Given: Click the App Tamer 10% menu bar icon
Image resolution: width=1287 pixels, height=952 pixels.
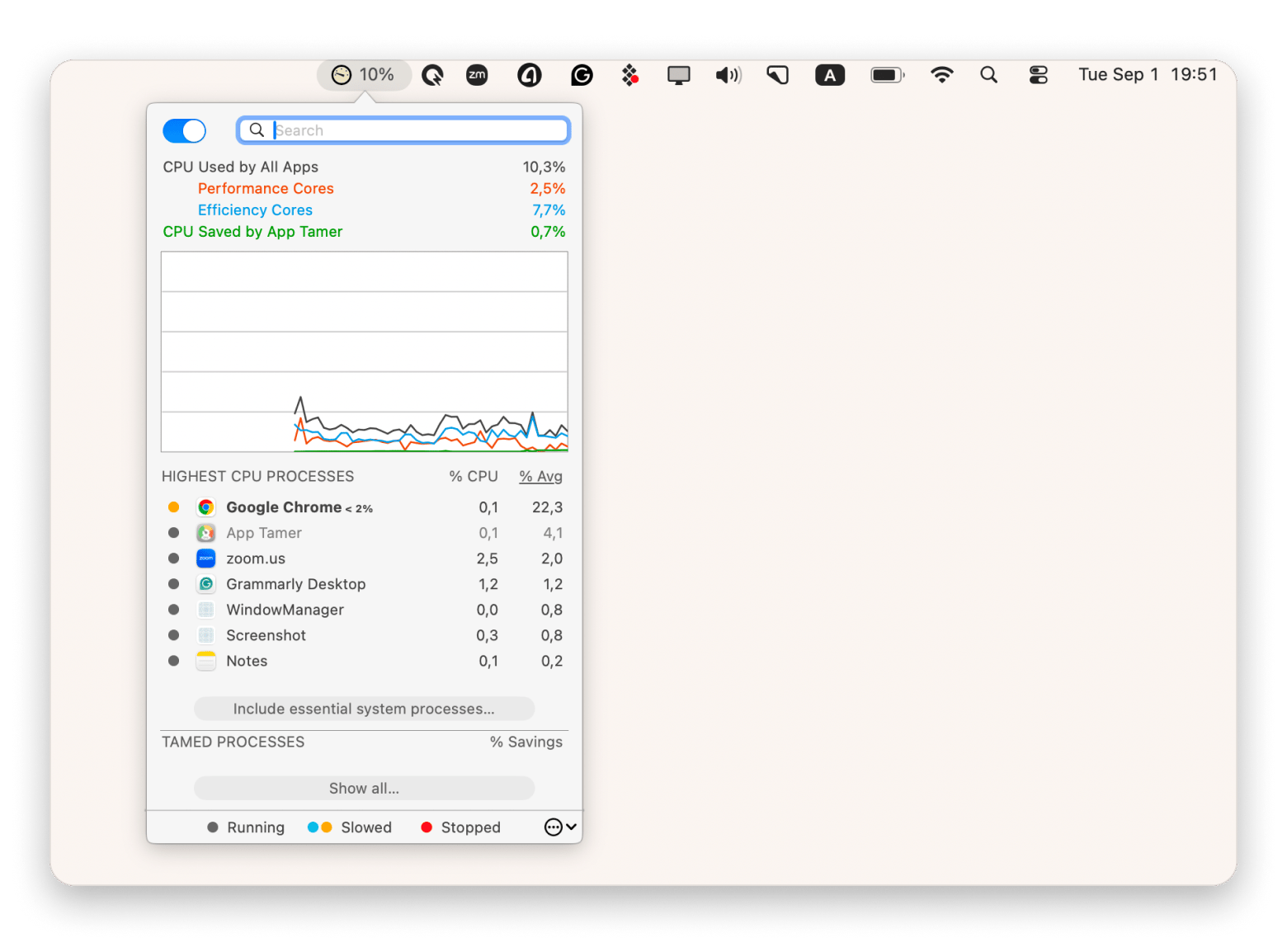Looking at the screenshot, I should (x=364, y=75).
